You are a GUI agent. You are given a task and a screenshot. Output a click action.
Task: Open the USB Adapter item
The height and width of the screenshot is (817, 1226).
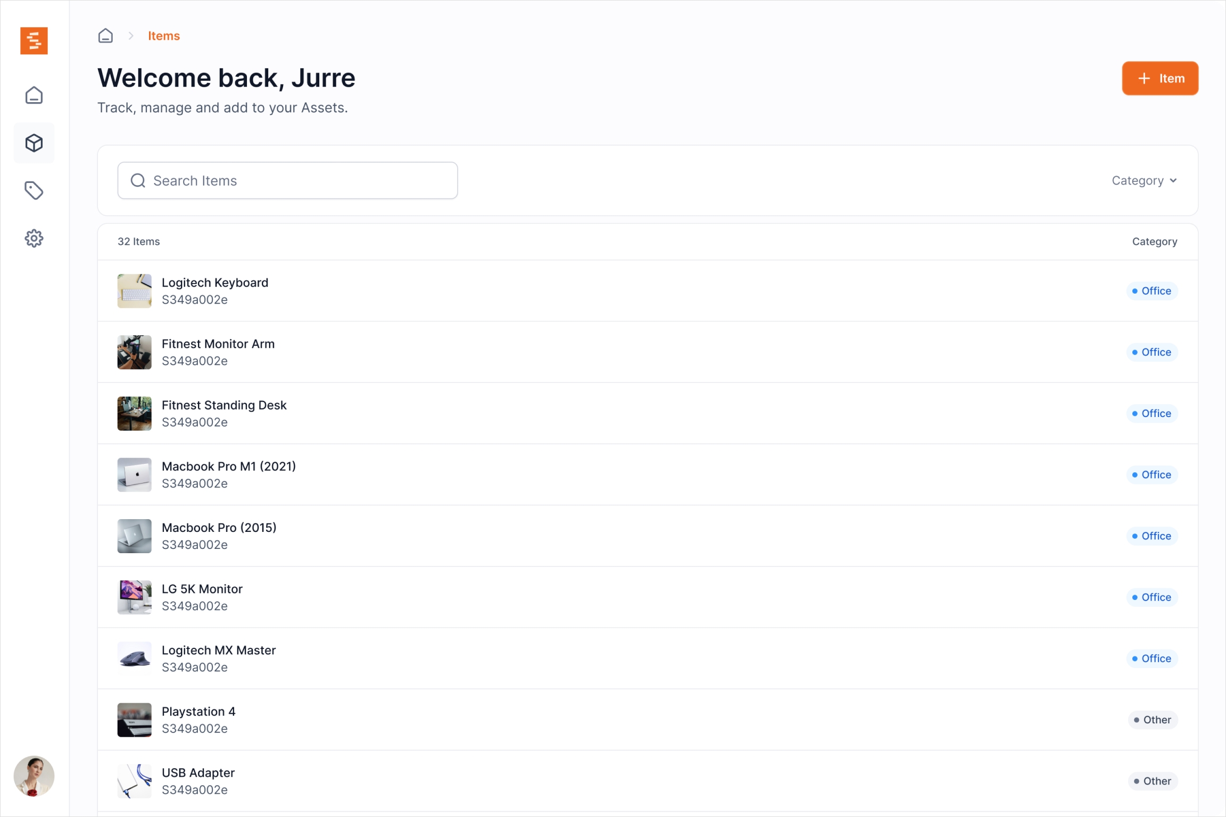click(x=198, y=773)
